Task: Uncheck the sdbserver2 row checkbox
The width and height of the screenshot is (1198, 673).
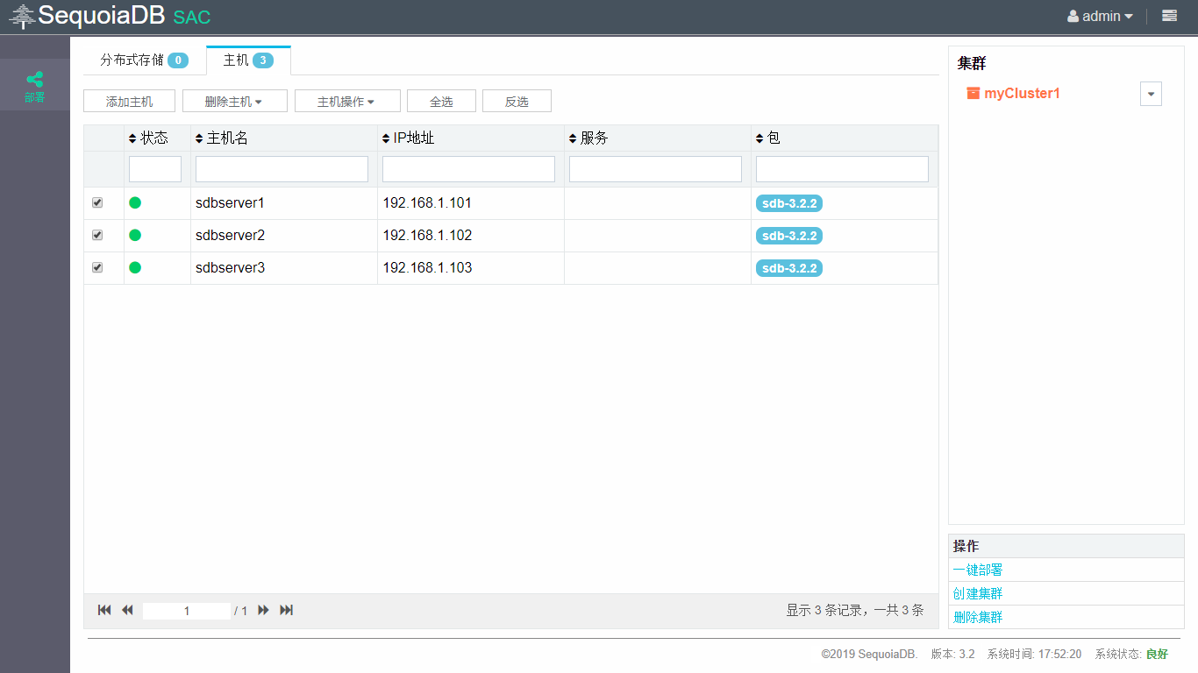Action: [x=97, y=235]
